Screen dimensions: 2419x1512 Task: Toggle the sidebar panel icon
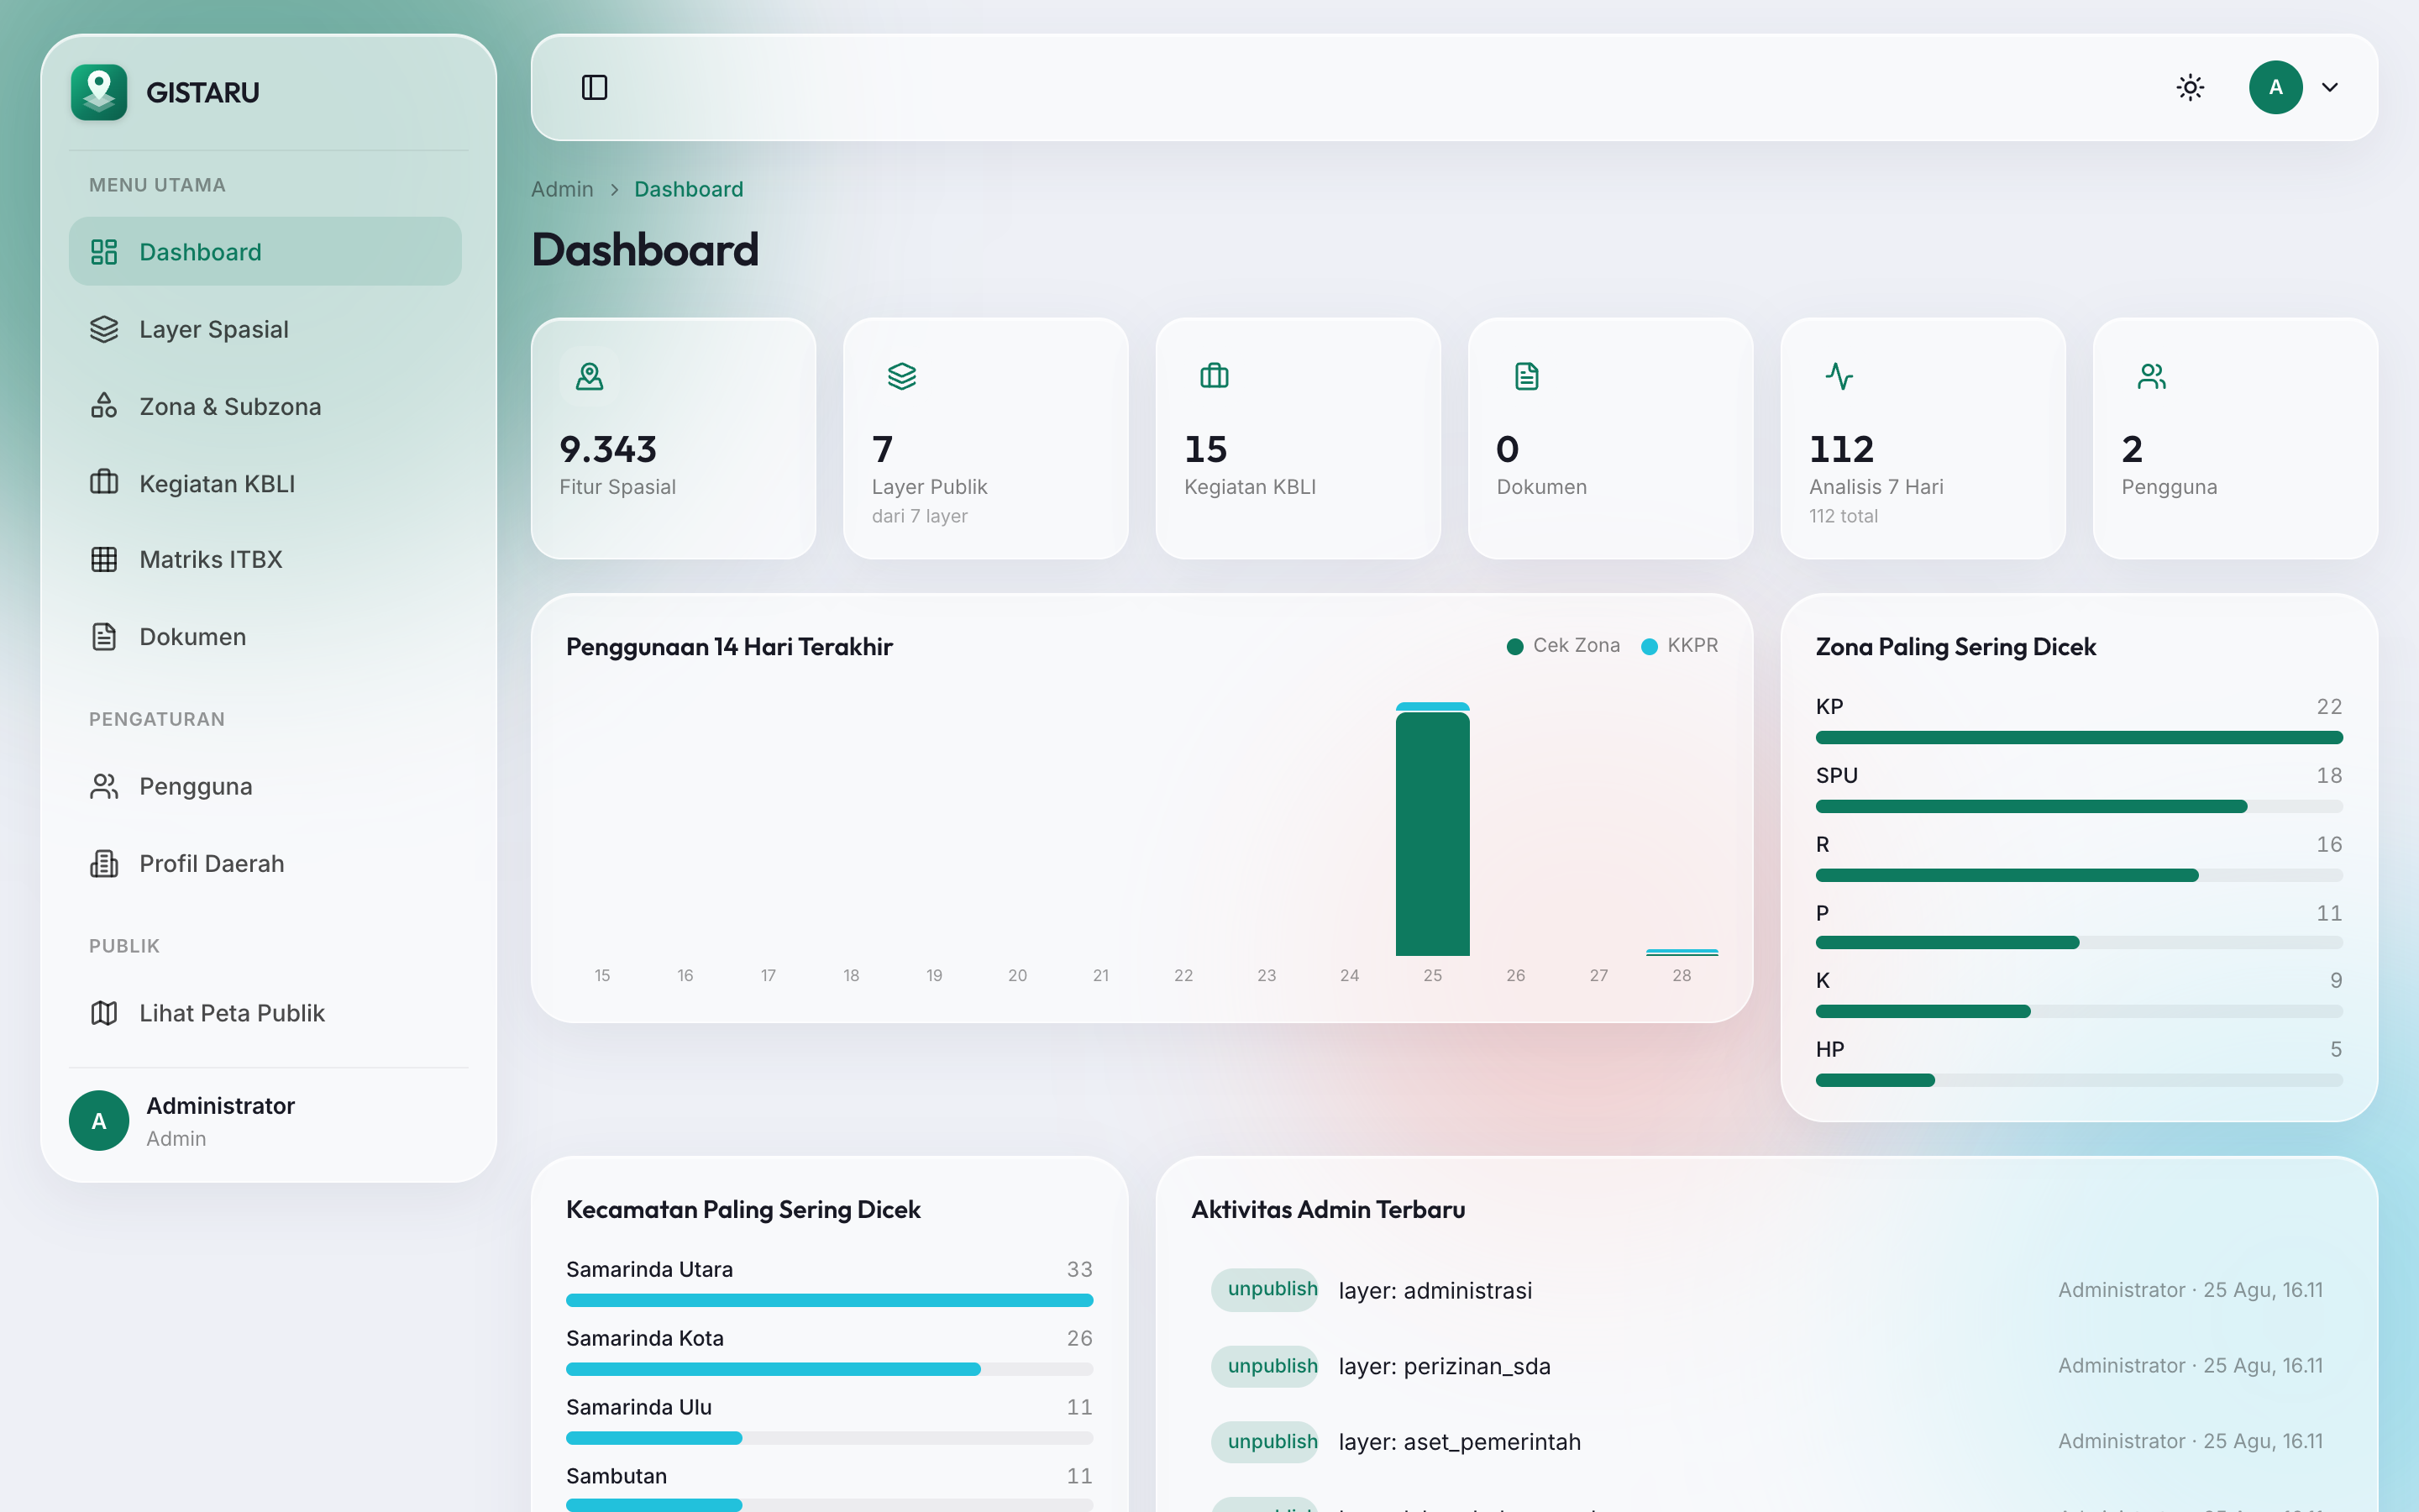pyautogui.click(x=594, y=87)
